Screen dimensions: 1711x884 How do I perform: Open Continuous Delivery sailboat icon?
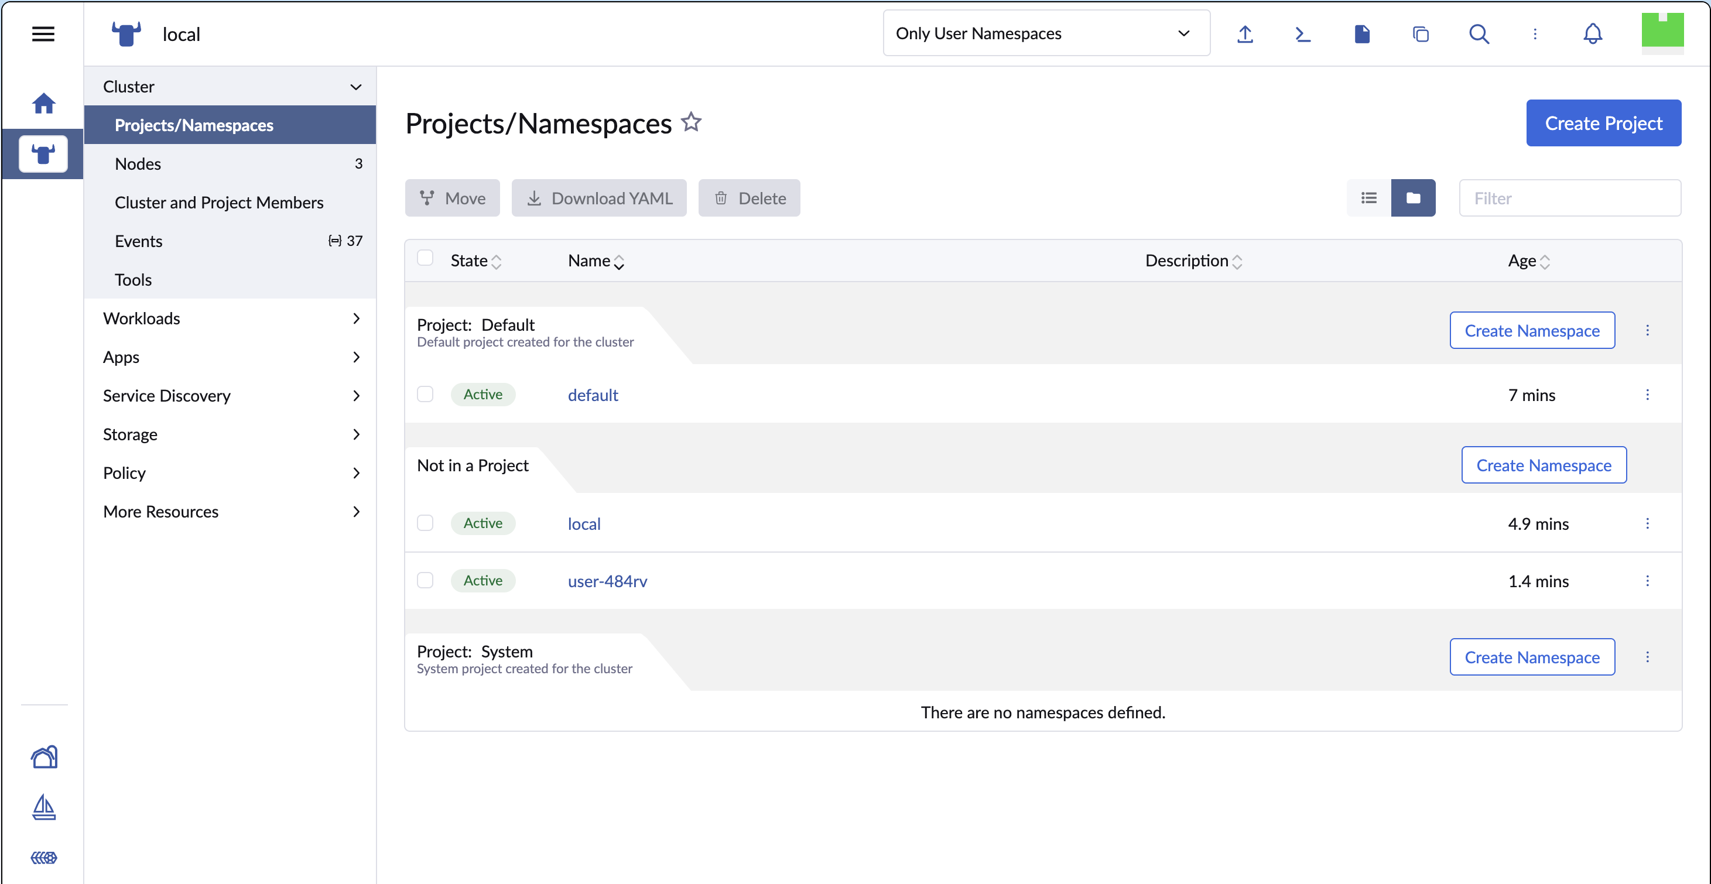44,807
